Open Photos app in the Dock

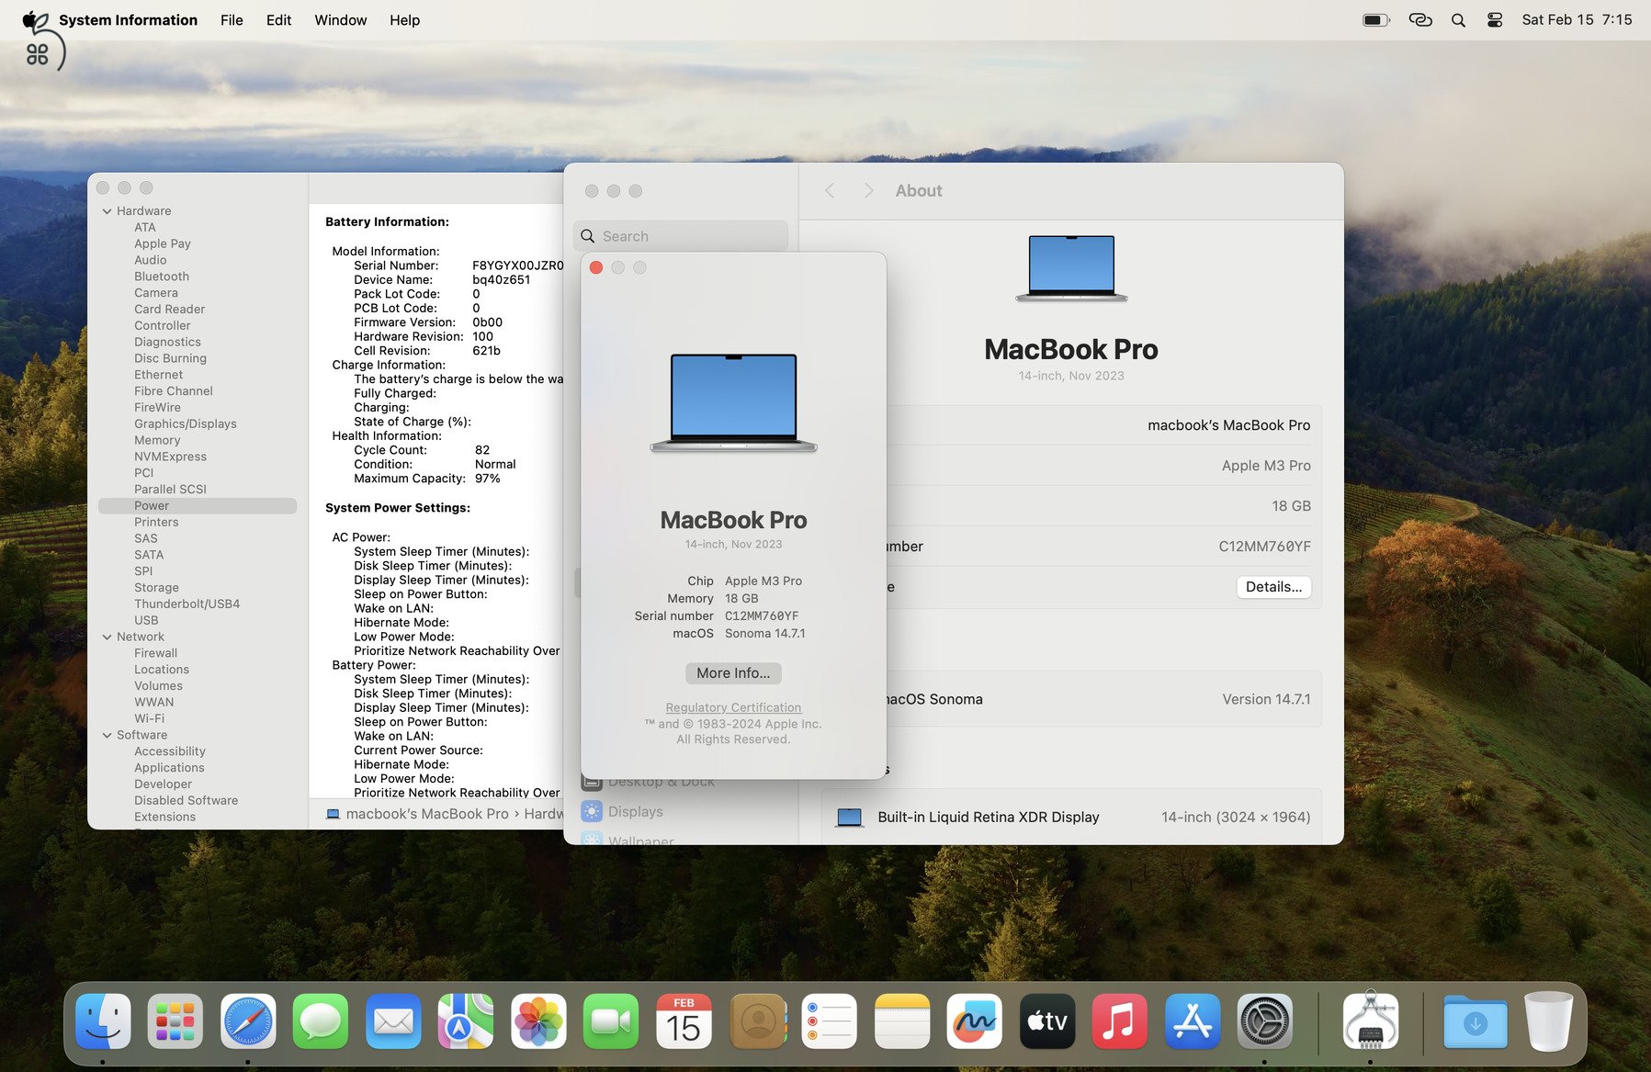coord(538,1021)
